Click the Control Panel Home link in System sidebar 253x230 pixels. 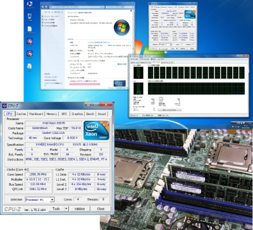click(x=53, y=12)
